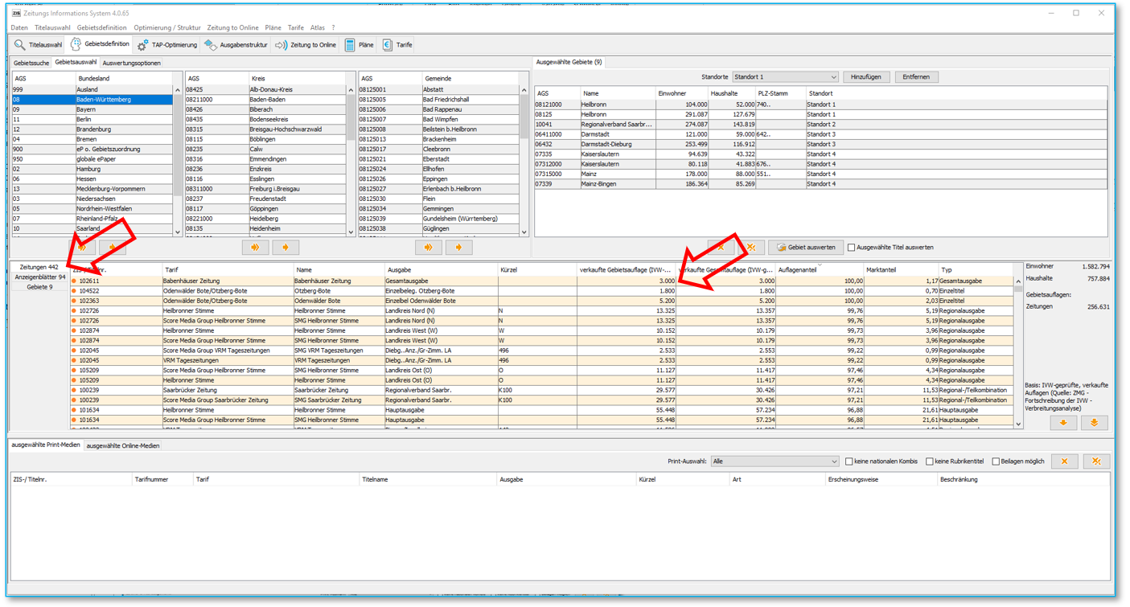Click the remove-all X icon beside Beilagen möglich
This screenshot has width=1130, height=607.
1095,461
